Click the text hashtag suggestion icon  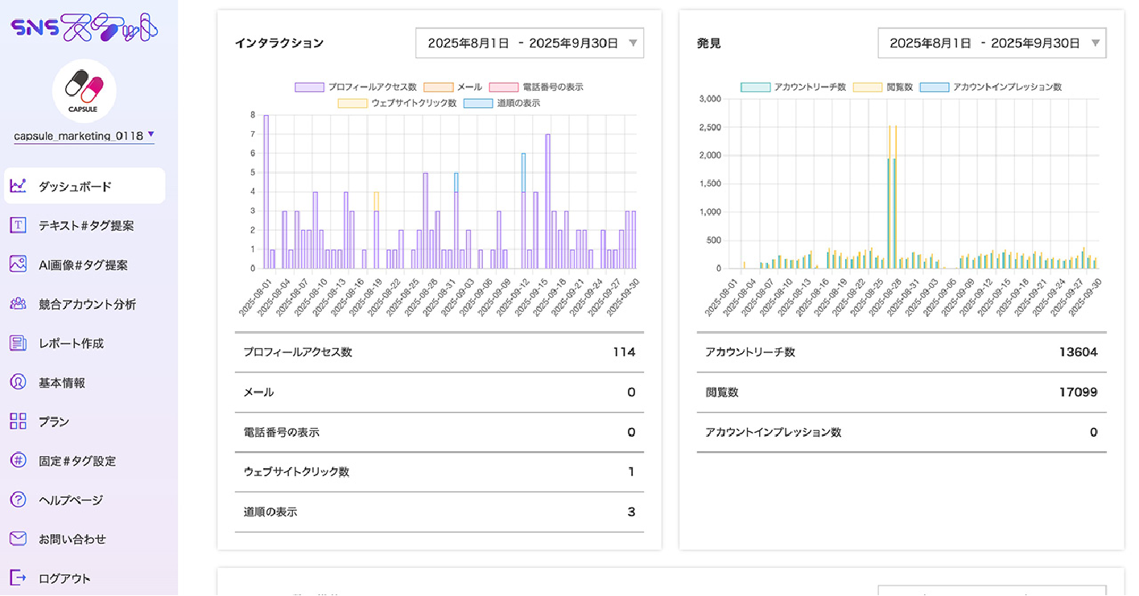[x=18, y=225]
